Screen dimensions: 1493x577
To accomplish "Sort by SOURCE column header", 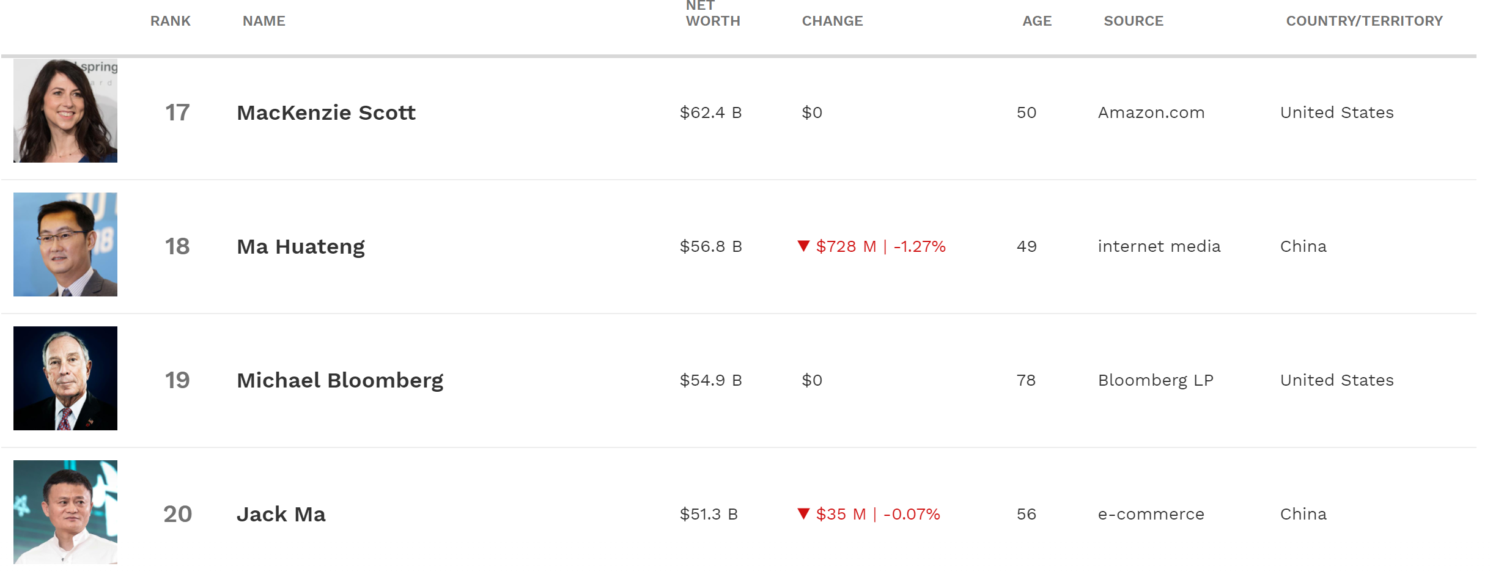I will click(1133, 21).
